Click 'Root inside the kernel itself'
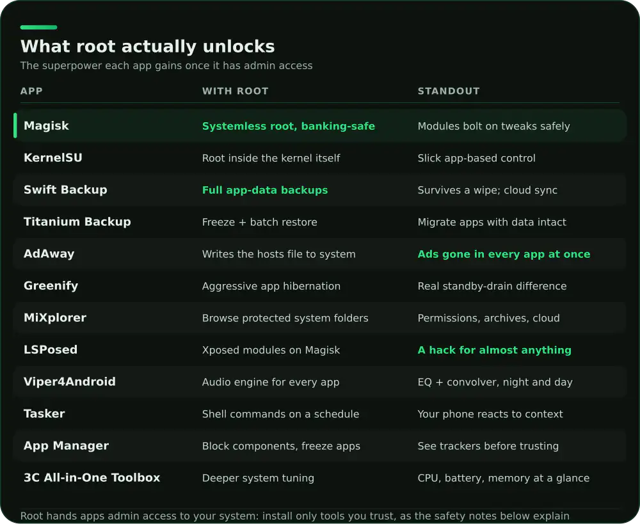 point(271,158)
